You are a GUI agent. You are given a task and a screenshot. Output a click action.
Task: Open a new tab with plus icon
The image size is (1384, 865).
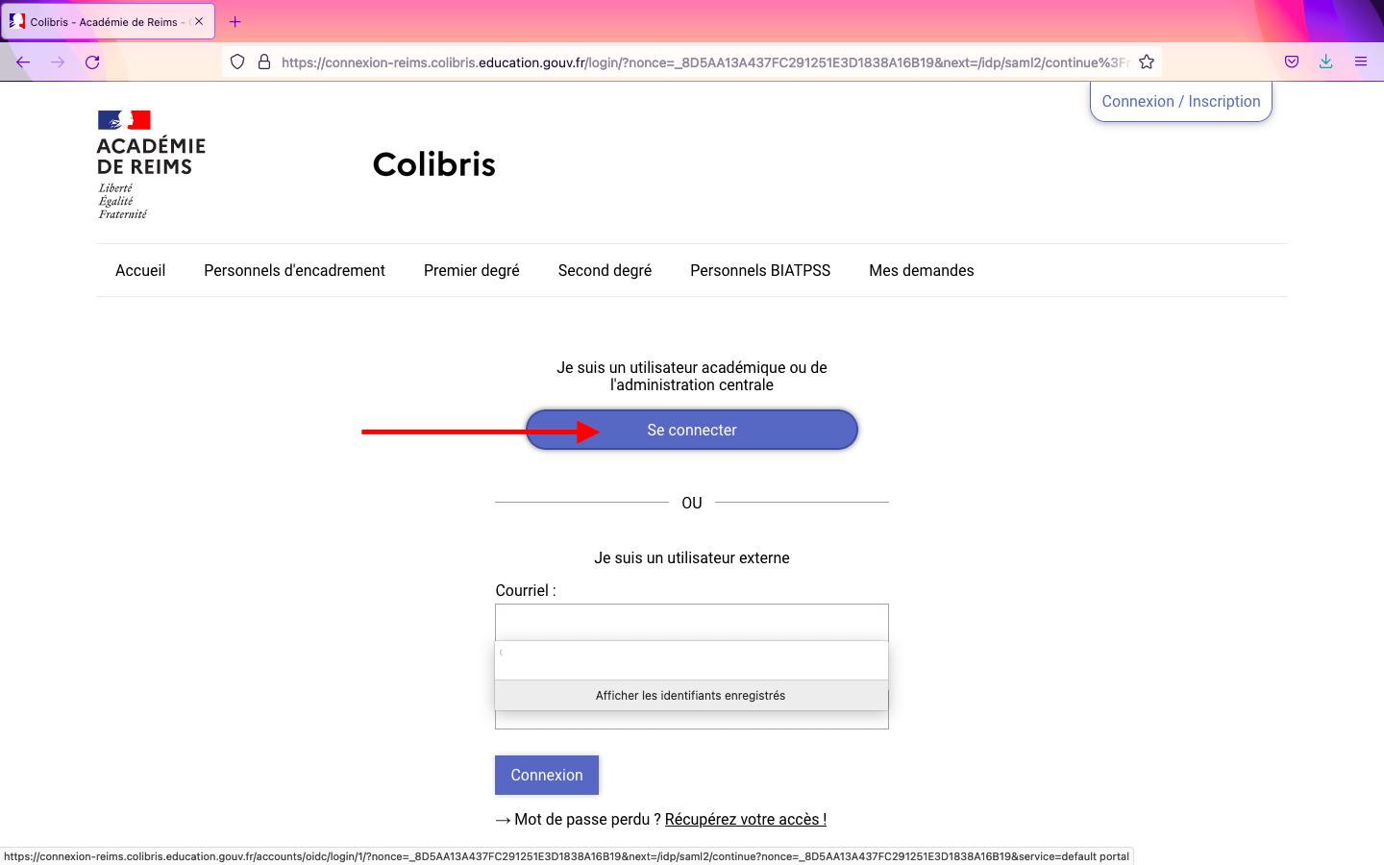click(x=235, y=22)
